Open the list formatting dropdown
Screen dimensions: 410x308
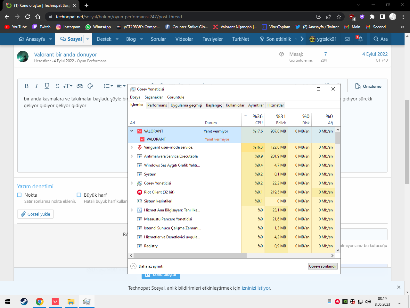click(x=108, y=86)
